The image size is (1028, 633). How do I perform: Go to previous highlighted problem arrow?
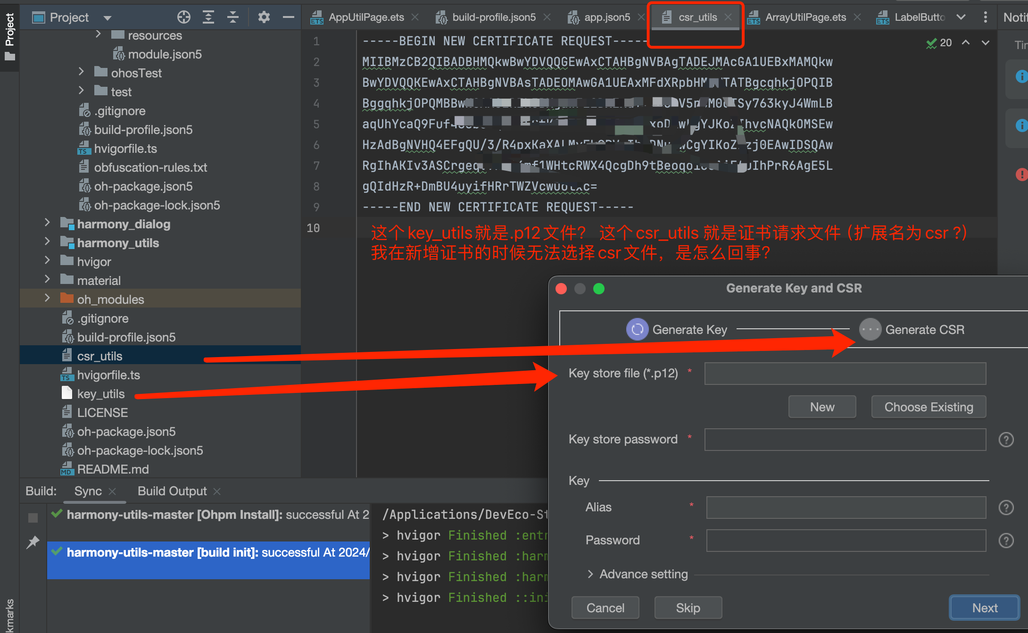coord(966,42)
